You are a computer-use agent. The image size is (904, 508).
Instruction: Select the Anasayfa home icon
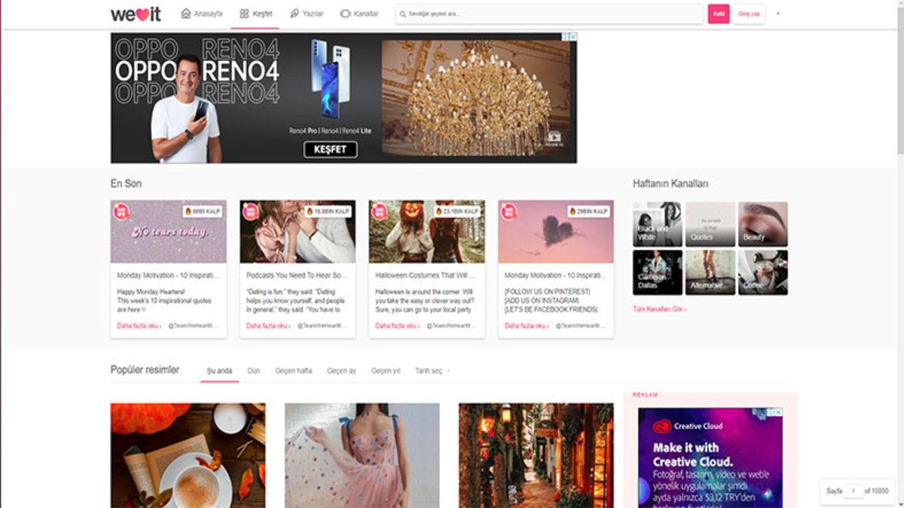click(x=186, y=12)
